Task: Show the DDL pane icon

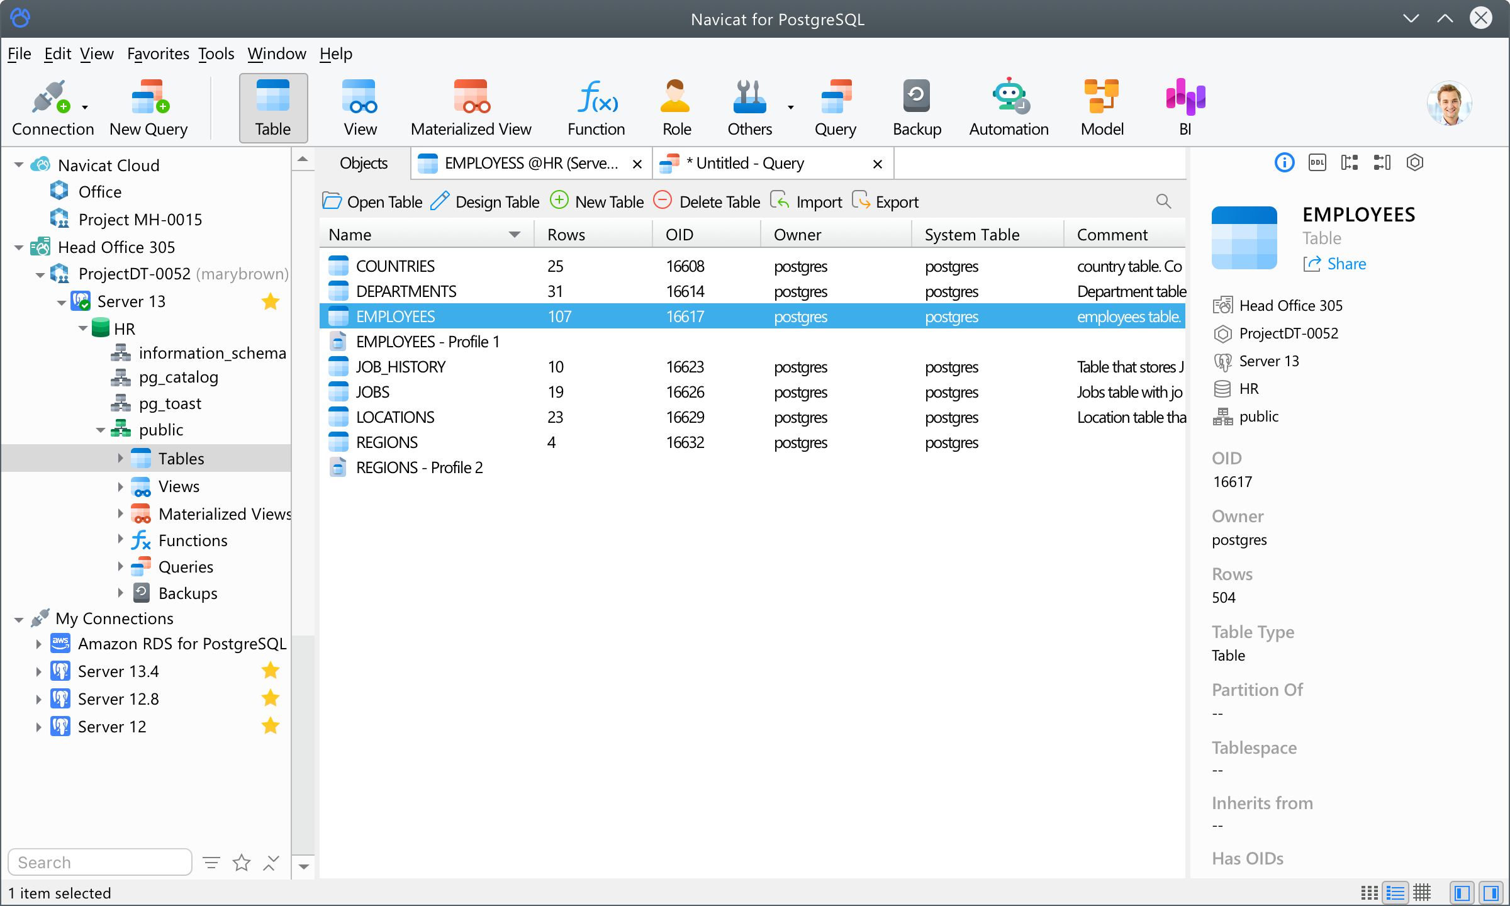Action: (x=1317, y=163)
